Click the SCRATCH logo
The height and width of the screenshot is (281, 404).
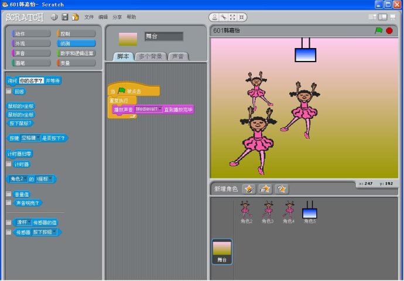[x=25, y=17]
